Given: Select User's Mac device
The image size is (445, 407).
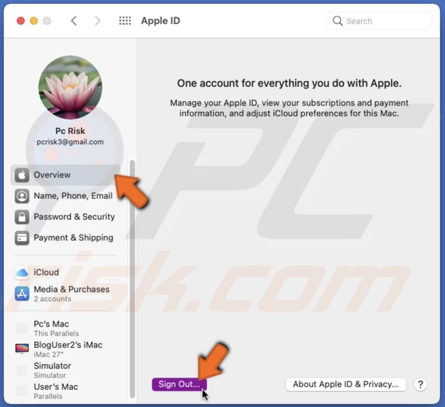Looking at the screenshot, I should click(65, 391).
